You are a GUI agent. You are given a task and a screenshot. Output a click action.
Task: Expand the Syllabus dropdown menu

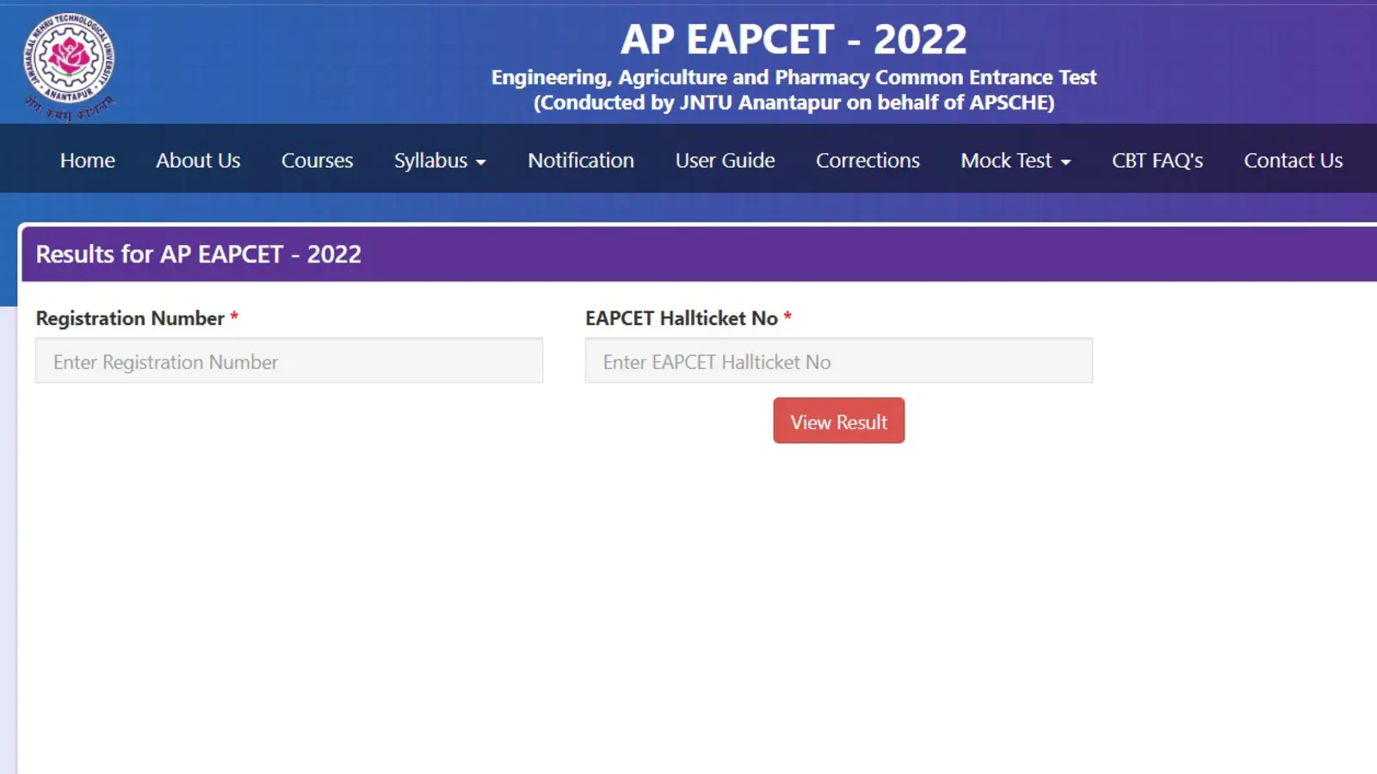(440, 161)
